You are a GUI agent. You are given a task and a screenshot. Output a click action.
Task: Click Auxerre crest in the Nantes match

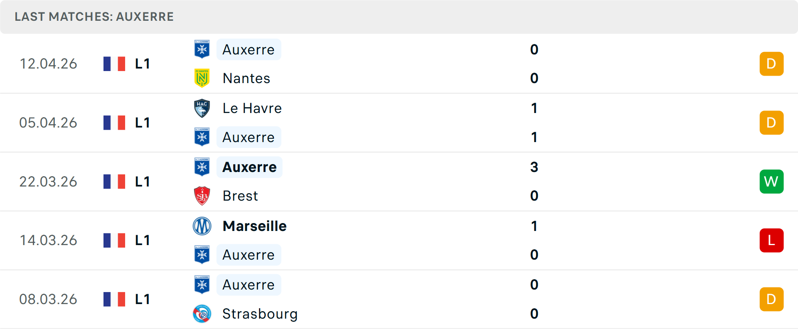202,49
